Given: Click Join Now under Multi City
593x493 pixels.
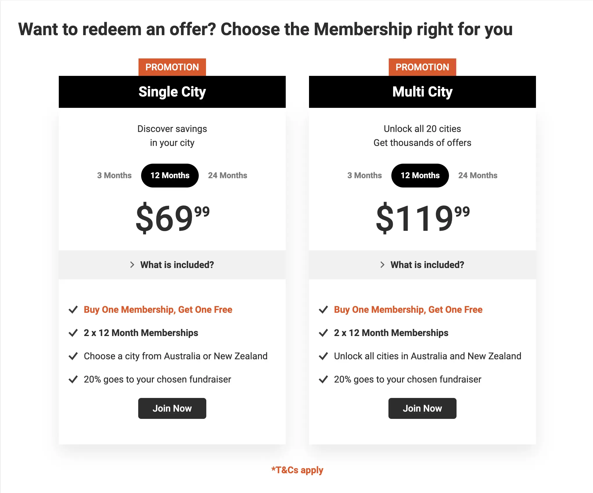Looking at the screenshot, I should (422, 408).
